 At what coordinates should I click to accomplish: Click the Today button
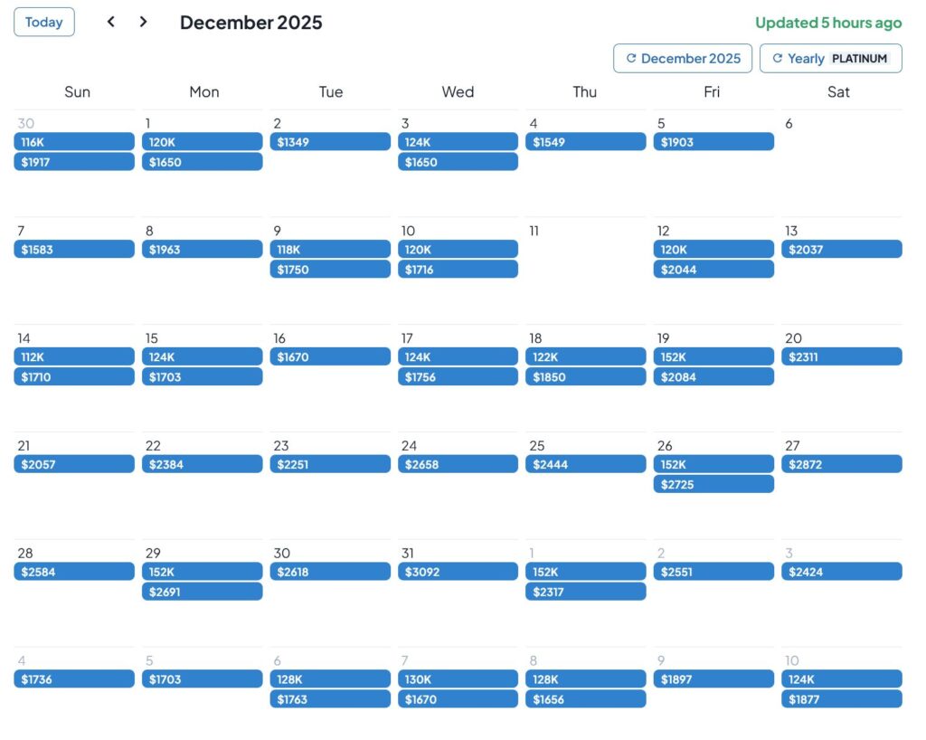44,23
